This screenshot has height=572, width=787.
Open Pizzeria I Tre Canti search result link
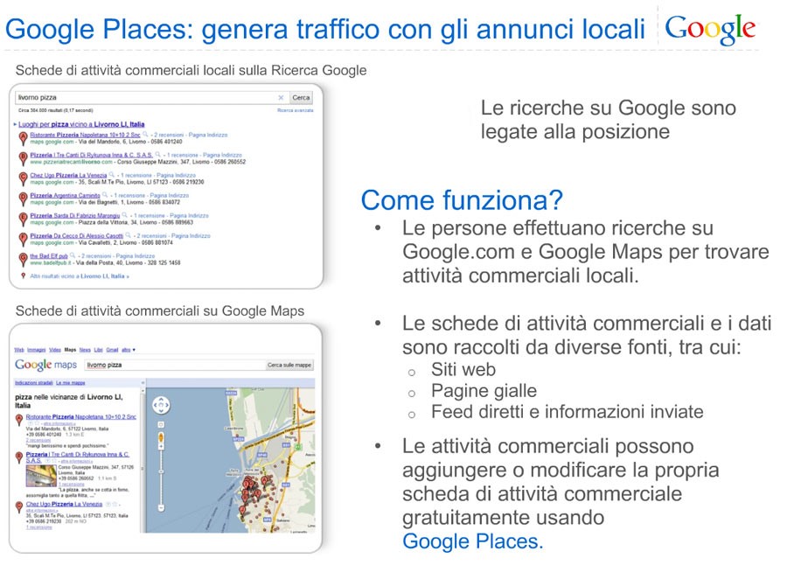point(91,155)
